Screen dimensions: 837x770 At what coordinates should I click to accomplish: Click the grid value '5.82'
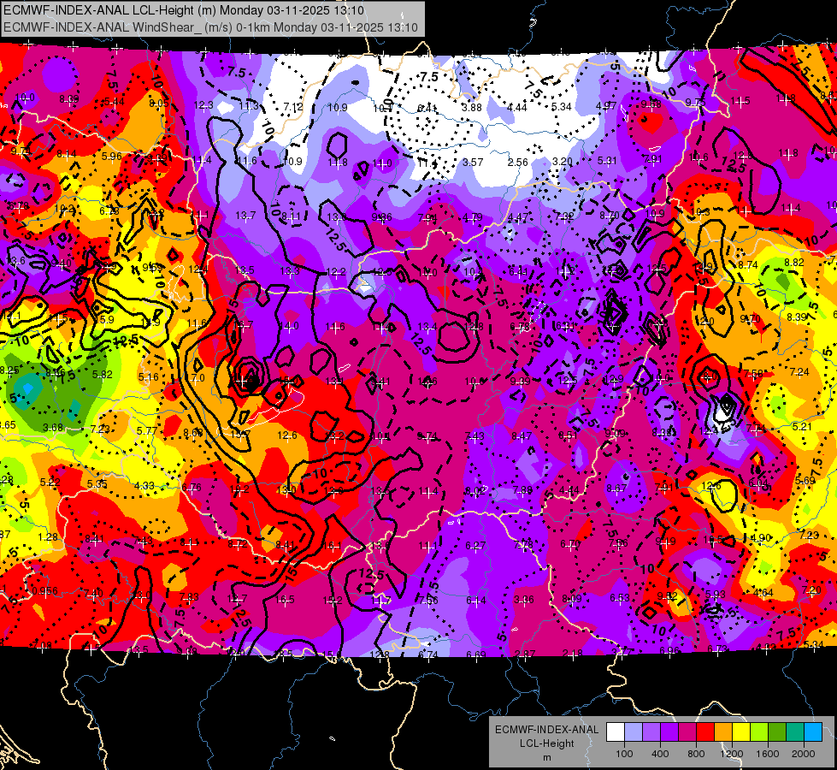[103, 375]
